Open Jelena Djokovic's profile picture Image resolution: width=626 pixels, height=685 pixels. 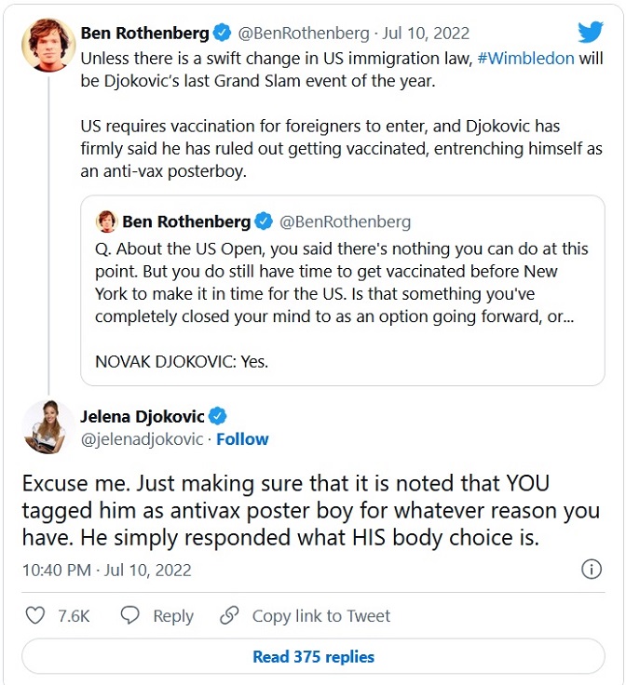tap(42, 427)
